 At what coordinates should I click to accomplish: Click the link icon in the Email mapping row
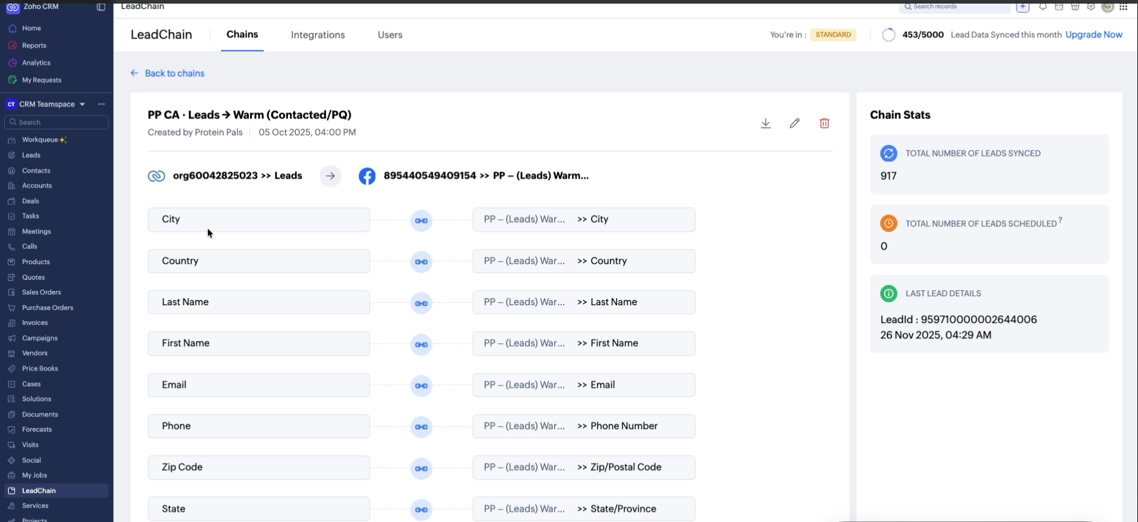pos(421,386)
